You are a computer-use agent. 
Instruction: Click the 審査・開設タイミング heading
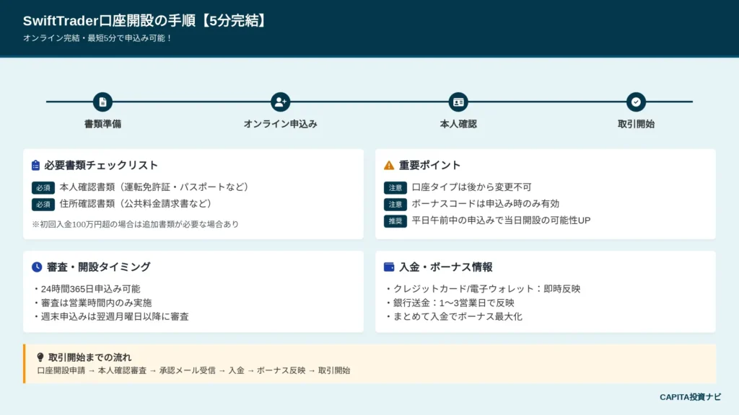tap(98, 267)
